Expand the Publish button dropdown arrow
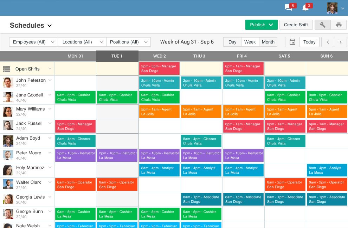 [271, 25]
